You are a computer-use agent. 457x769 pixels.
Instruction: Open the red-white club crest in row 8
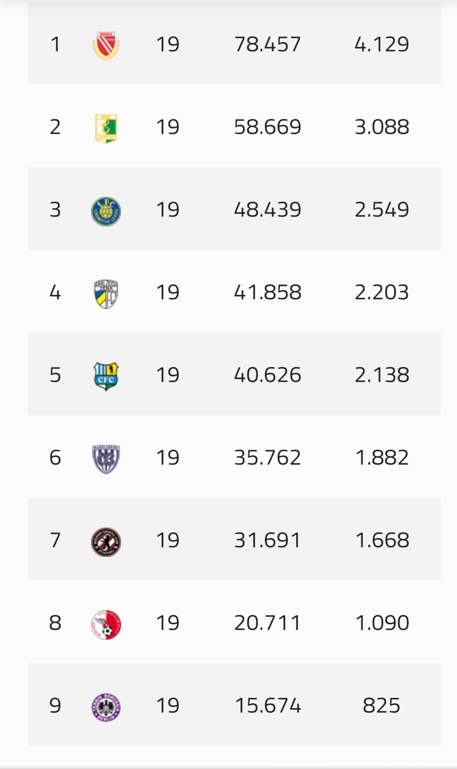(106, 624)
